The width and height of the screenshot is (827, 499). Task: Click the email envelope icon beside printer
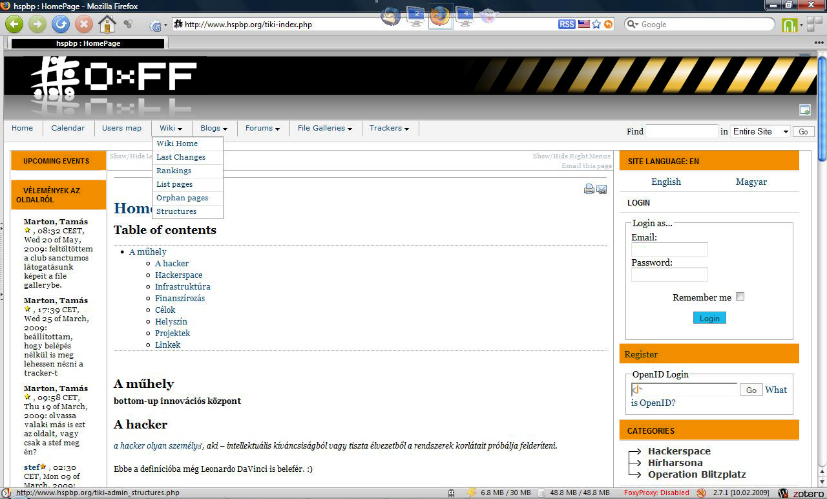tap(602, 189)
